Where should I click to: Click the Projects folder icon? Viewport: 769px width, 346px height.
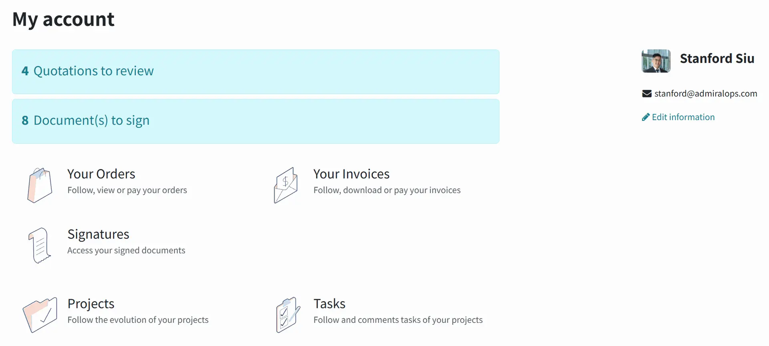click(40, 315)
